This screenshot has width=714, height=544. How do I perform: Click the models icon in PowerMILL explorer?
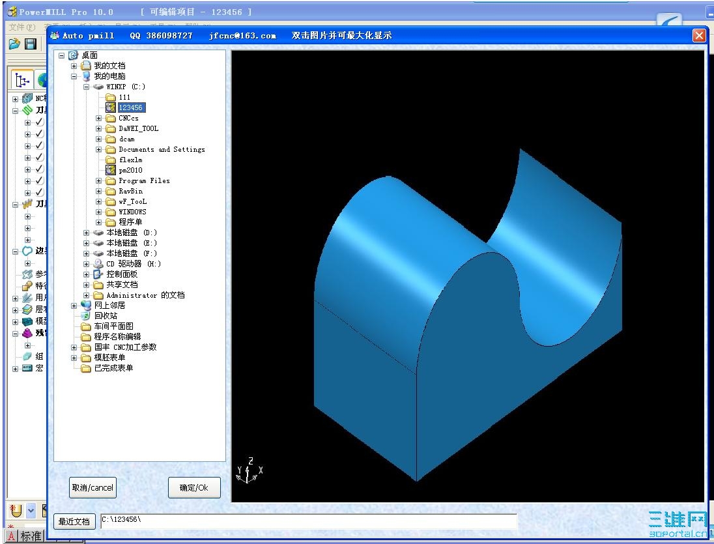tap(27, 321)
